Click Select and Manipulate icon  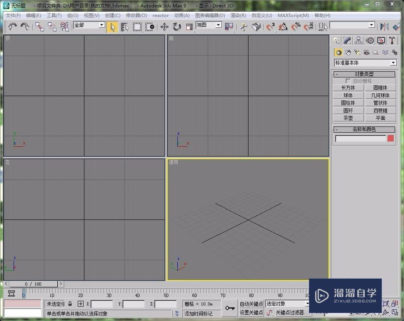click(244, 27)
